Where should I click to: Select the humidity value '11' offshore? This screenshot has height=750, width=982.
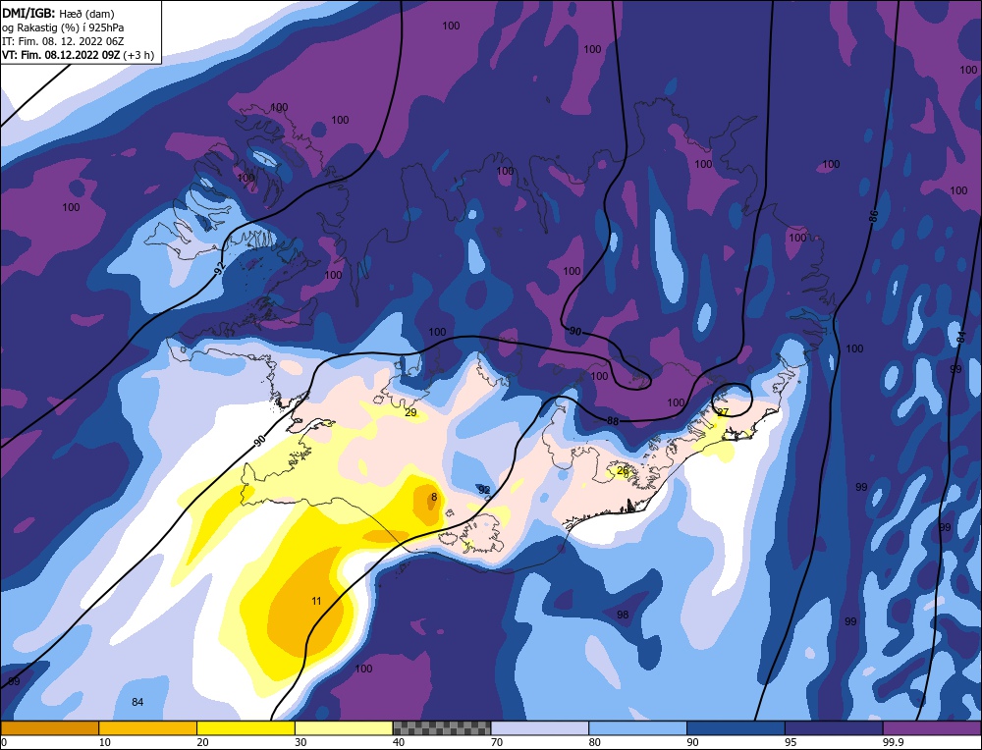[316, 601]
